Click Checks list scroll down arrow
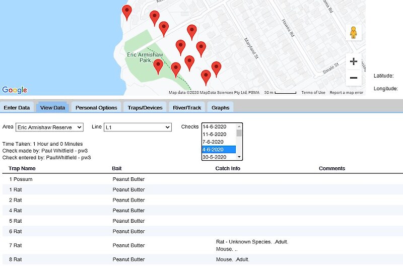 click(239, 157)
